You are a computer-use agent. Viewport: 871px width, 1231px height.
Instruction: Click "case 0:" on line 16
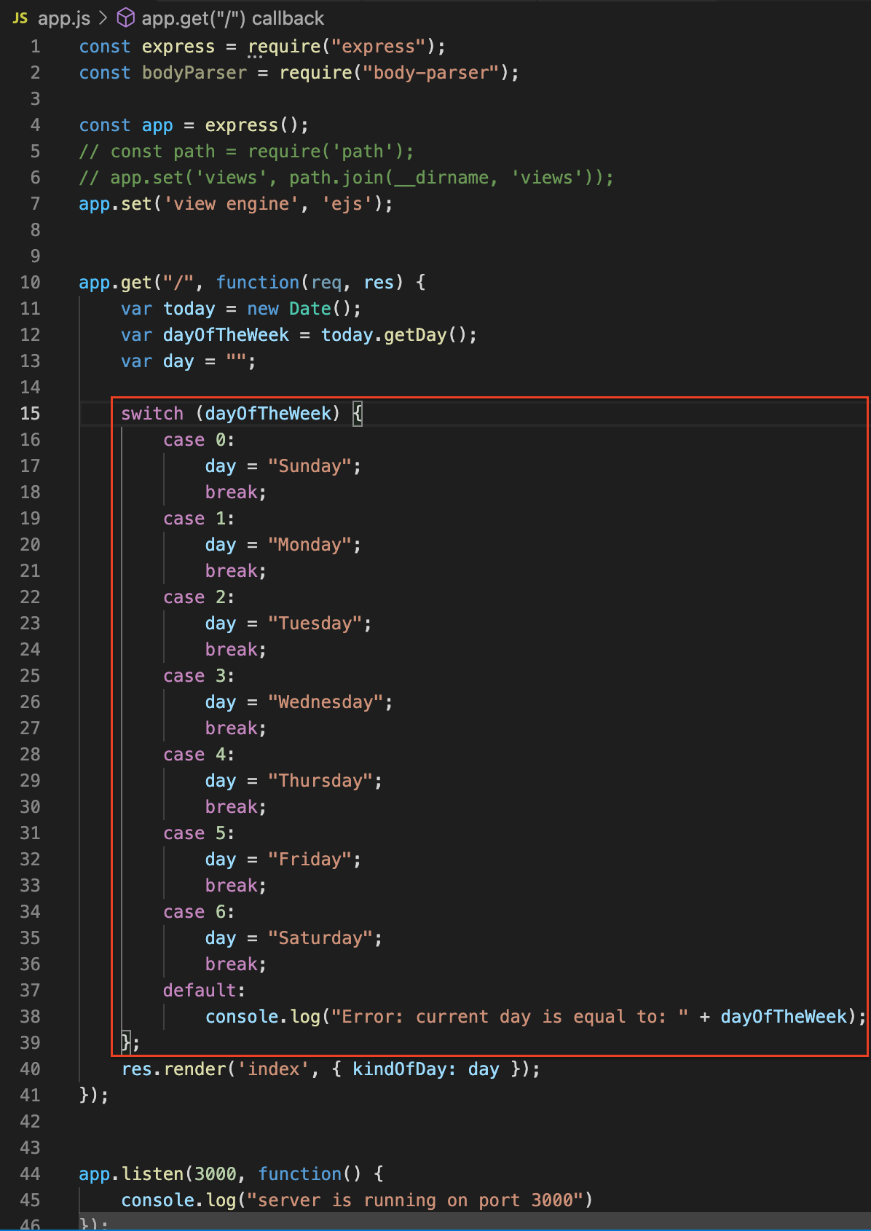[x=199, y=440]
